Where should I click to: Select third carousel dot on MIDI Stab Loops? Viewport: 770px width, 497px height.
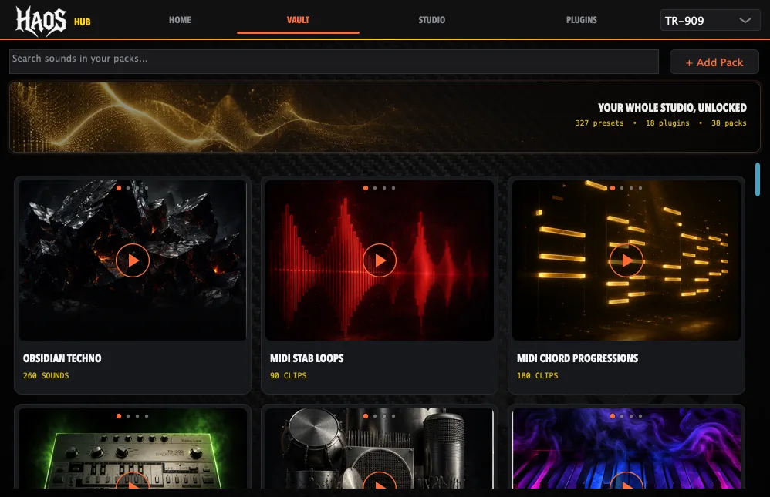pyautogui.click(x=384, y=188)
